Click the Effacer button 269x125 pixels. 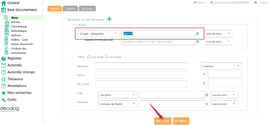pyautogui.click(x=181, y=121)
